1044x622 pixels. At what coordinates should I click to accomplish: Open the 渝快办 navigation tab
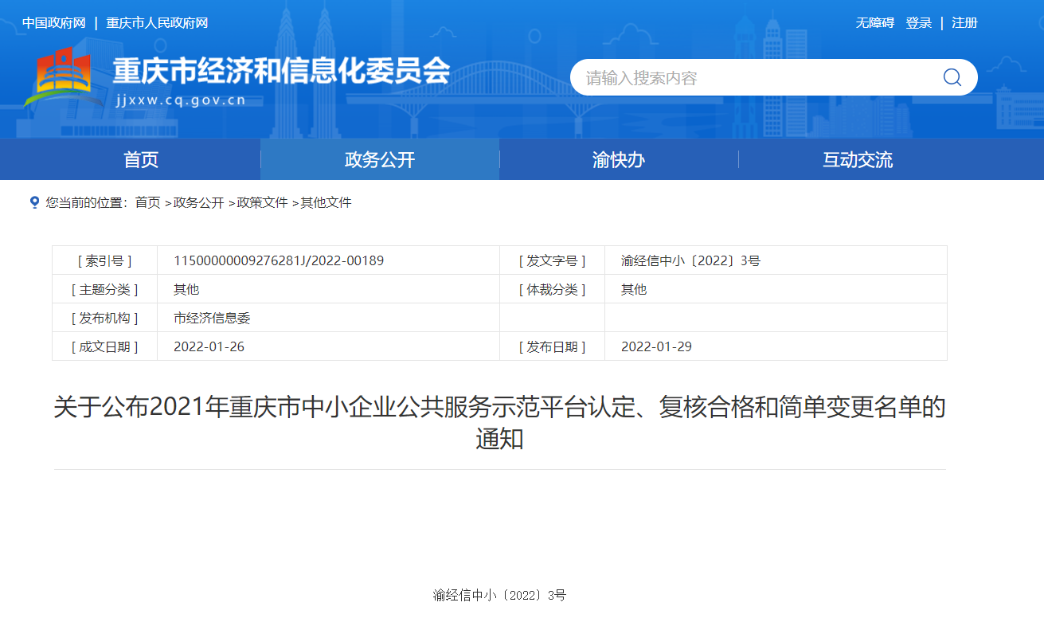(x=619, y=159)
